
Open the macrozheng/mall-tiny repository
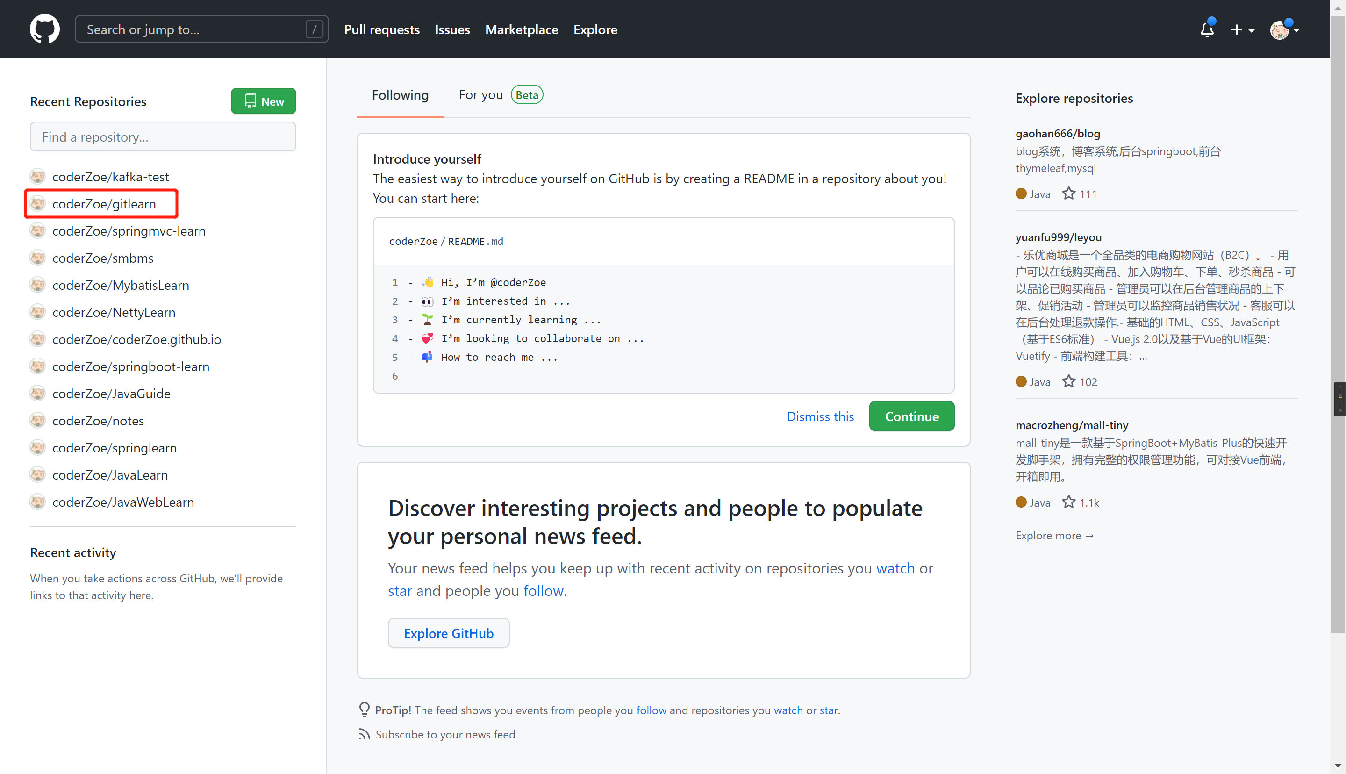pos(1072,425)
